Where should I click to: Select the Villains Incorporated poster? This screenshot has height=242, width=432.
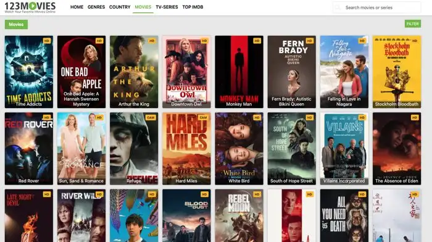tap(344, 149)
